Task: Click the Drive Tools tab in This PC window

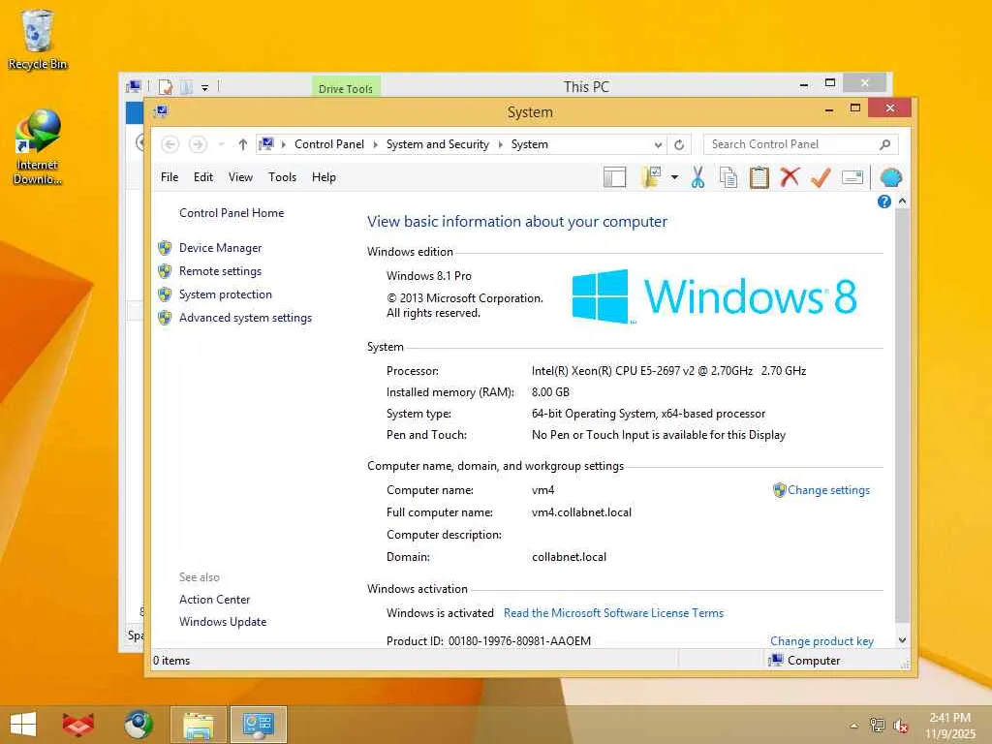Action: 346,87
